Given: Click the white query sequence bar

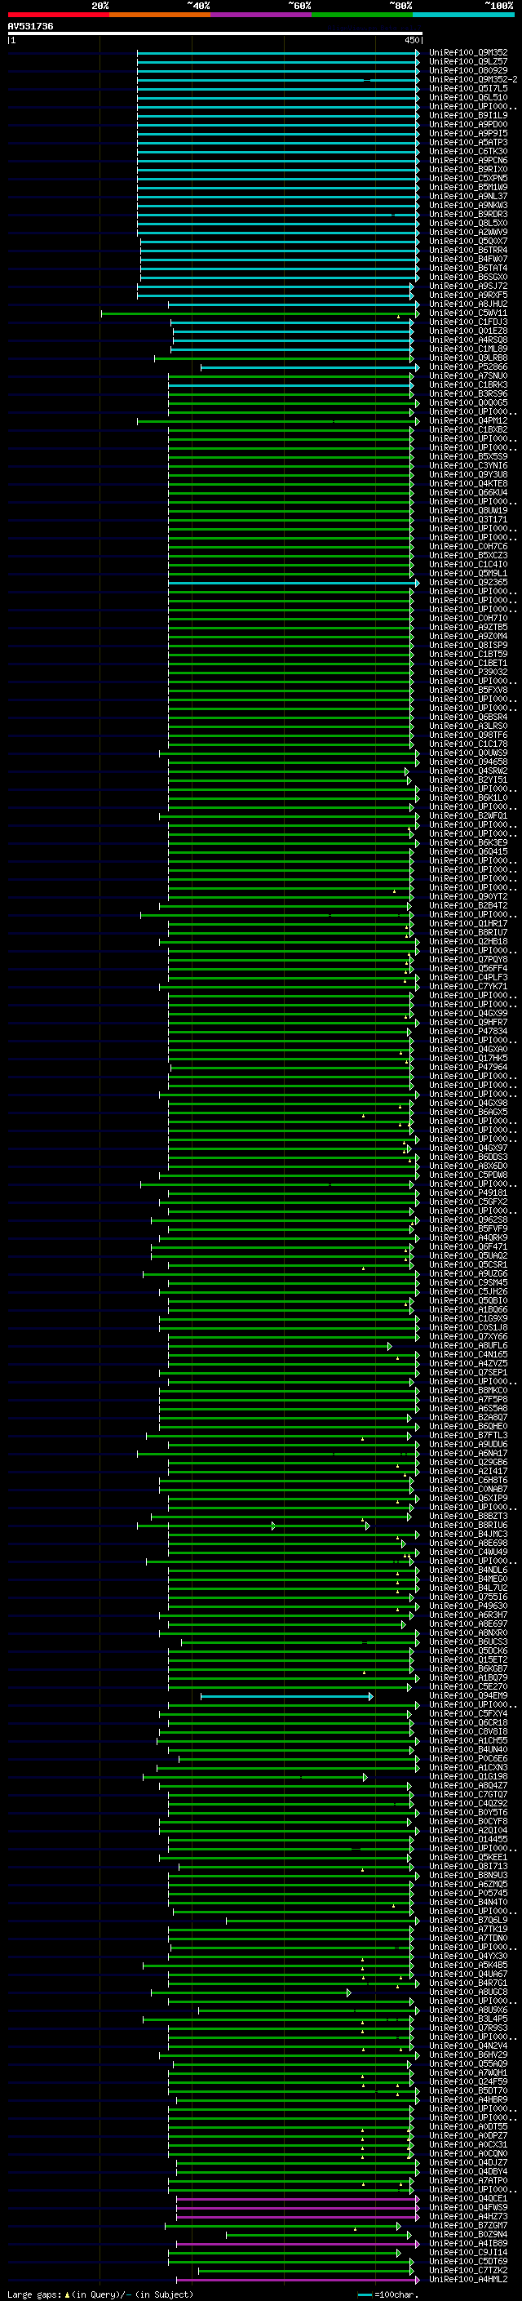Looking at the screenshot, I should pos(215,33).
